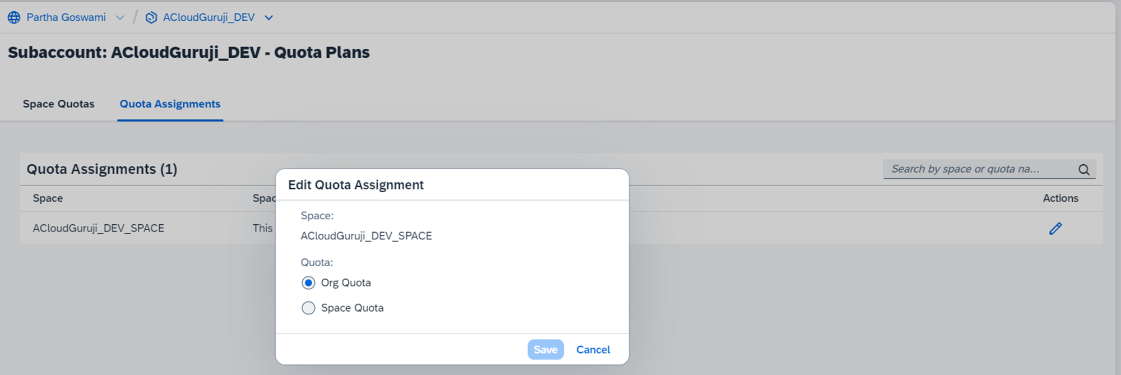Choose the Space Quota radio option

[x=308, y=308]
